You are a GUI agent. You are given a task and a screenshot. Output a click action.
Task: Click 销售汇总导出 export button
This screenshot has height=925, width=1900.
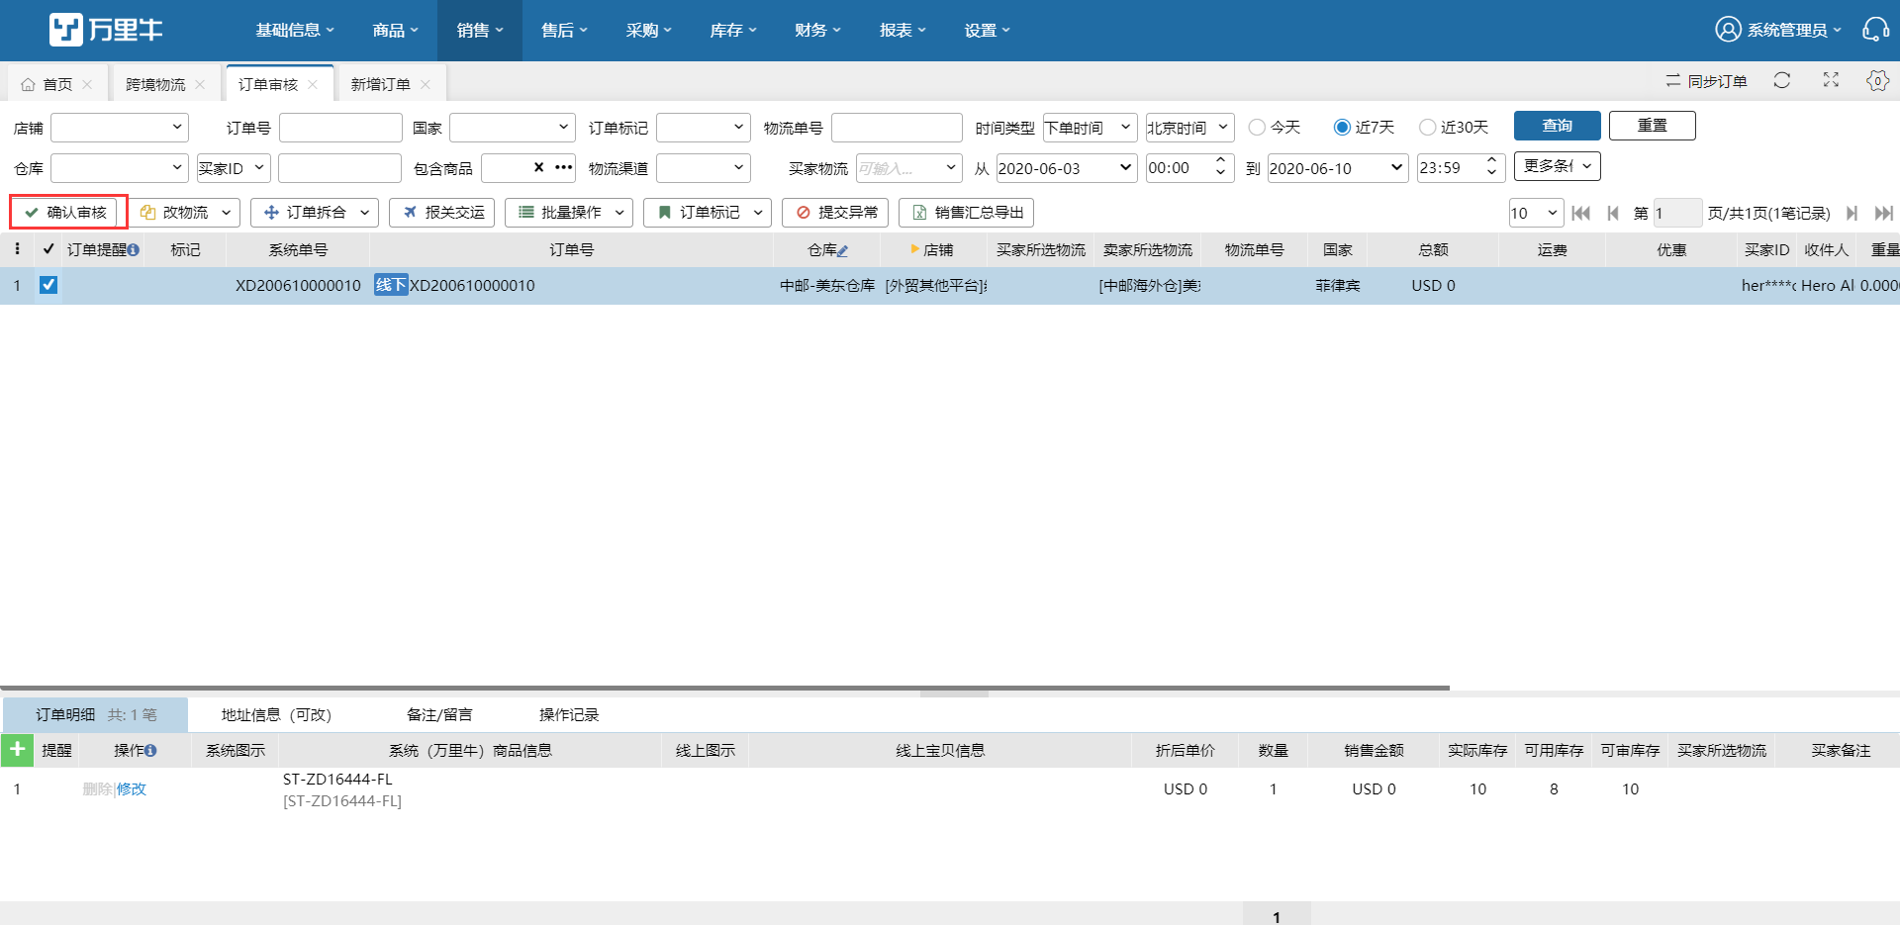click(x=966, y=213)
